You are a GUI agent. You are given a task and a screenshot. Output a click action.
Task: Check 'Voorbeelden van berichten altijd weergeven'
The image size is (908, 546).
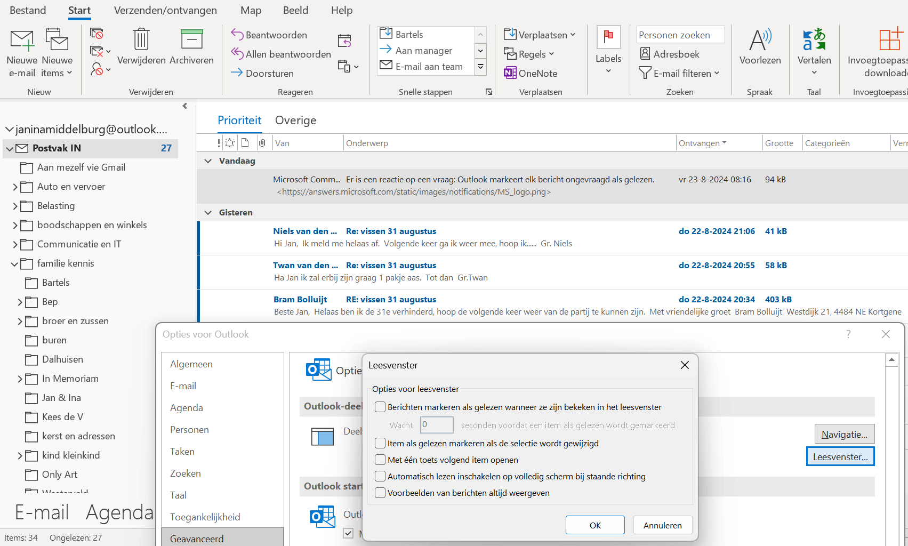pyautogui.click(x=380, y=493)
